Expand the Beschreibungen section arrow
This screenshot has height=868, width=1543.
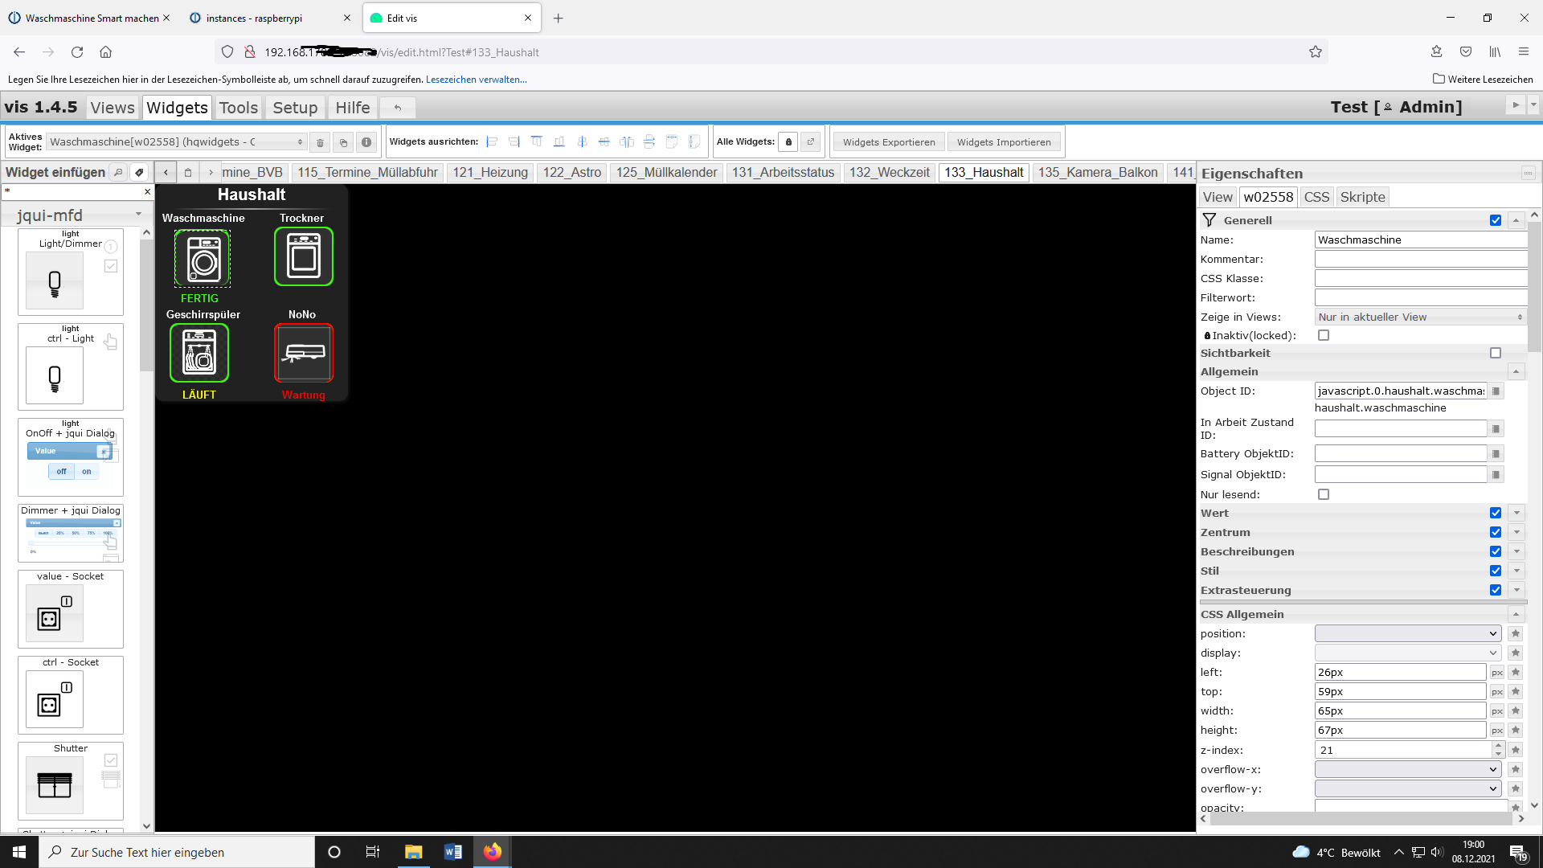pyautogui.click(x=1516, y=551)
